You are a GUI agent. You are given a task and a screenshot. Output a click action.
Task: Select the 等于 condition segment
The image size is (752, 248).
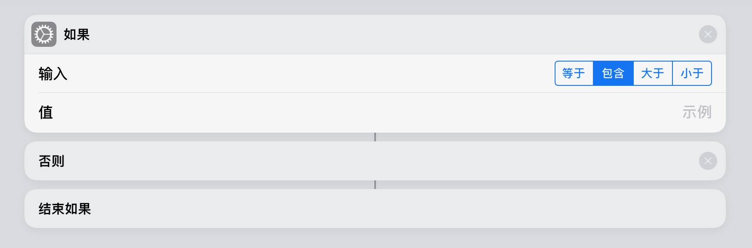pos(574,73)
